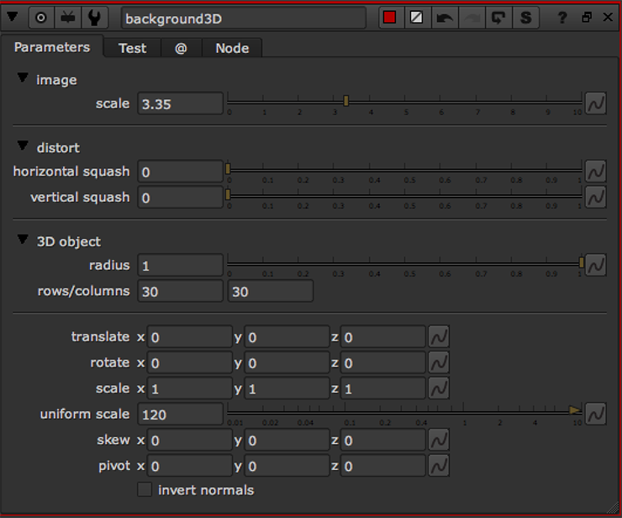Image resolution: width=622 pixels, height=518 pixels.
Task: Click the center-node target icon in header
Action: [x=40, y=18]
